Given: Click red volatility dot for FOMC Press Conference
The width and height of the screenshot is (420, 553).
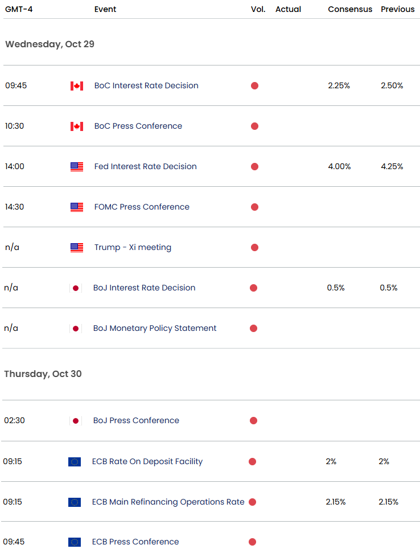Looking at the screenshot, I should [x=254, y=207].
